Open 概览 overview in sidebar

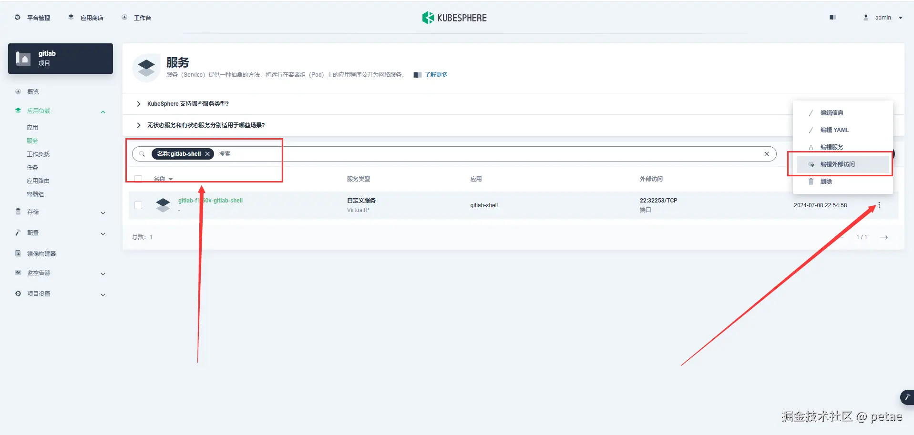coord(33,91)
